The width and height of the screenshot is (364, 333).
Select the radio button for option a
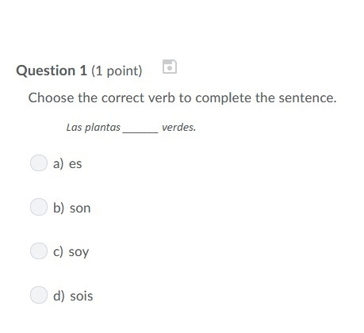[39, 163]
